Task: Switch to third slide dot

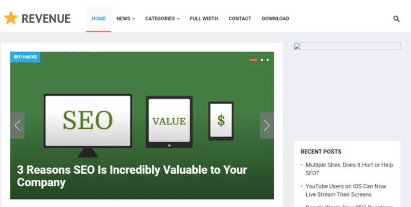Action: point(268,60)
